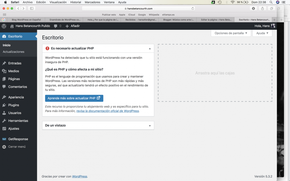Open Wi-Fi status menu

tap(233, 2)
